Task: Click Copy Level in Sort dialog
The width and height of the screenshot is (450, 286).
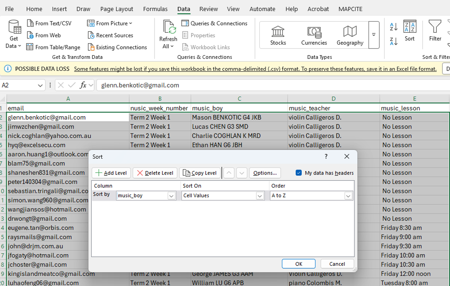Action: (x=200, y=173)
